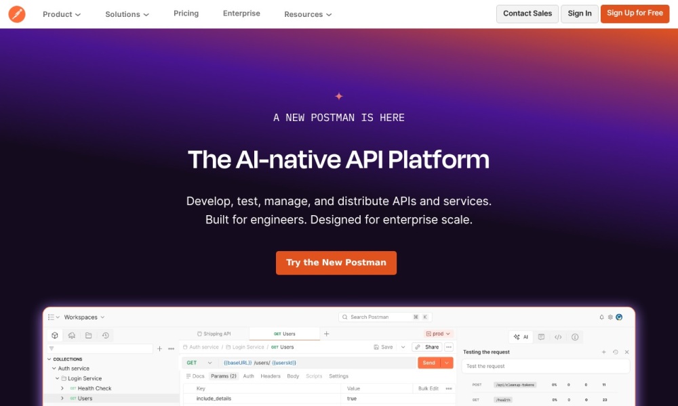
Task: Click the user avatar icon
Action: pyautogui.click(x=619, y=317)
